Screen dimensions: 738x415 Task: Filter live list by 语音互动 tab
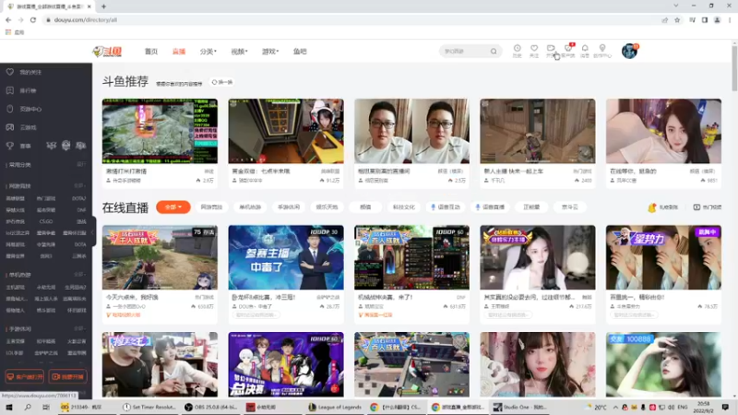coord(446,207)
